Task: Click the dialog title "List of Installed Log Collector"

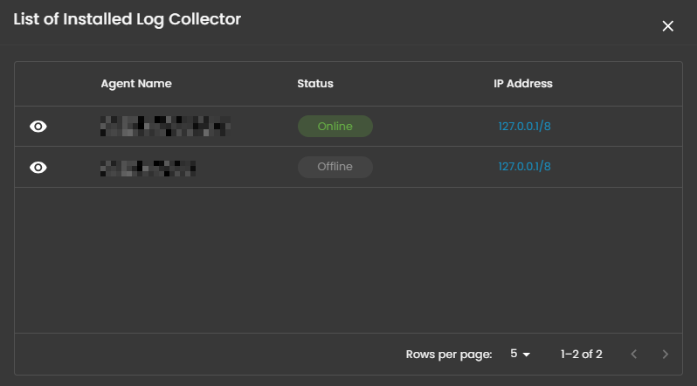Action: click(128, 18)
